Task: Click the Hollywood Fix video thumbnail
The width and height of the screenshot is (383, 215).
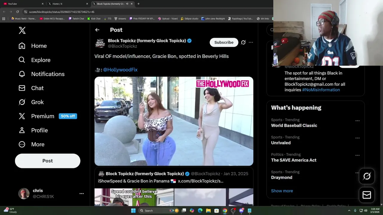Action: [x=174, y=121]
